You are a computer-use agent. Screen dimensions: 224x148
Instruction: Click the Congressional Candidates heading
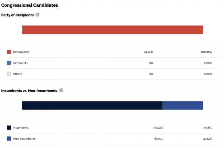pos(29,5)
